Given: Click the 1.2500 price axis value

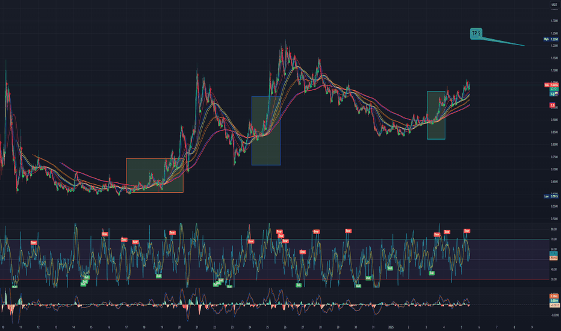Looking at the screenshot, I should coord(554,33).
